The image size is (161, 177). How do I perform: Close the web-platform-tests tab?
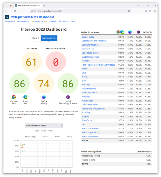click(x=40, y=6)
